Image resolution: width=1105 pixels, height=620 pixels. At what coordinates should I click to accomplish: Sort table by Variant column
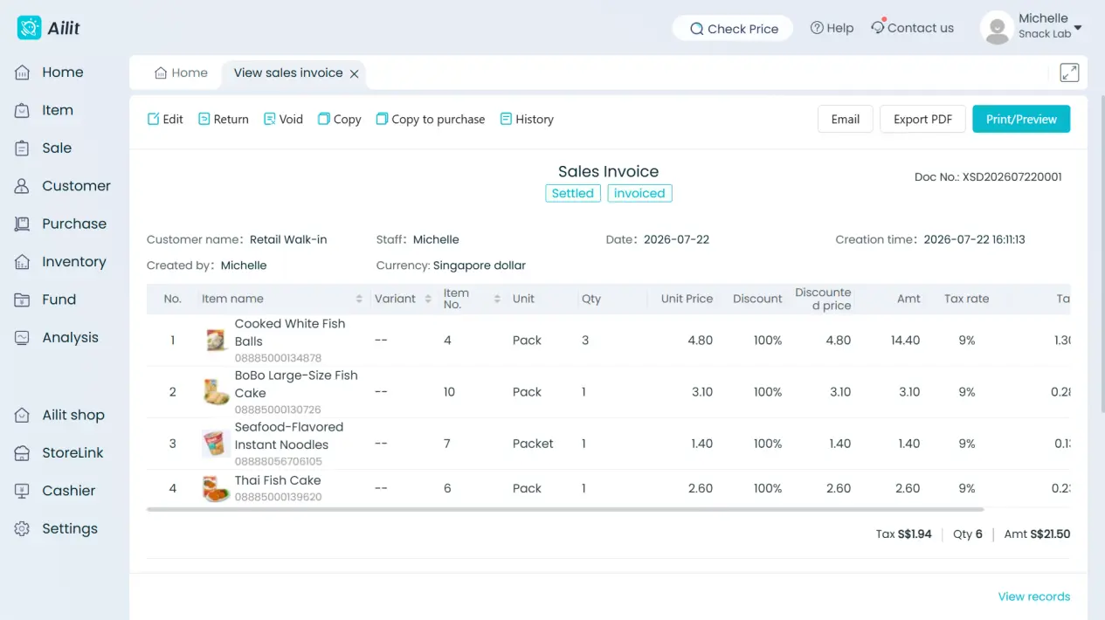[x=428, y=299]
